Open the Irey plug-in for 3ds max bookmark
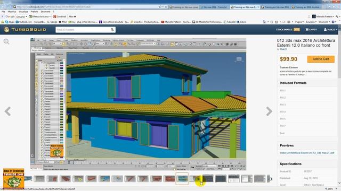The width and height of the screenshot is (341, 191). [83, 22]
